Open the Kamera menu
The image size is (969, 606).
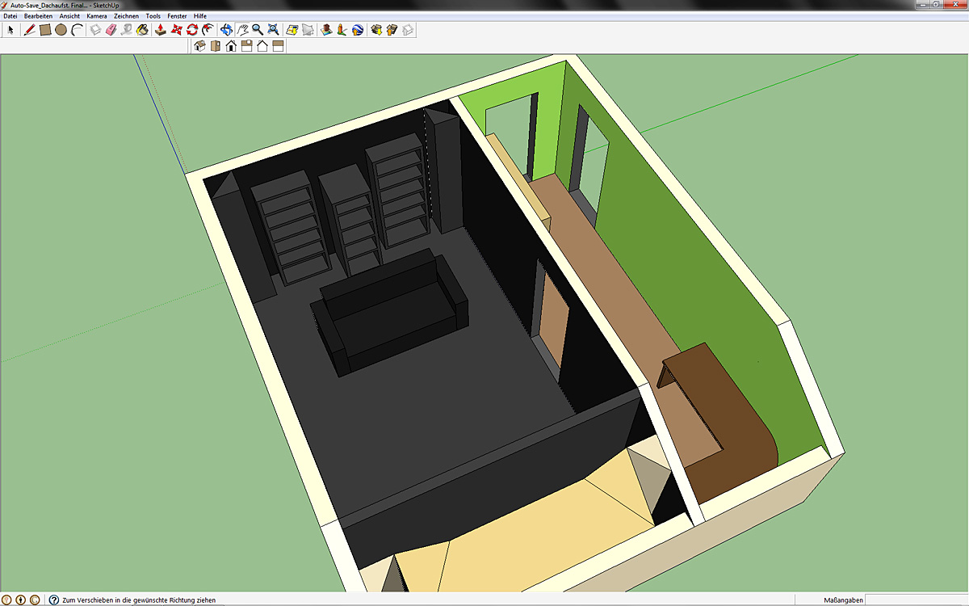click(97, 16)
